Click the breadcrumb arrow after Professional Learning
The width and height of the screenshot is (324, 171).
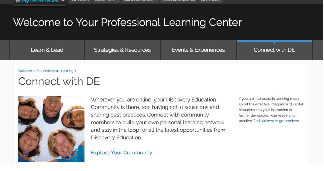click(76, 71)
